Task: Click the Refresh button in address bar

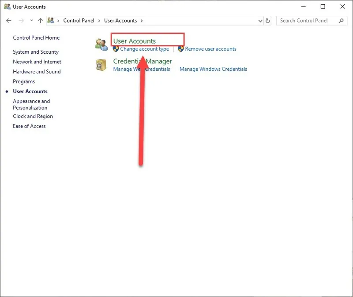Action: click(x=268, y=21)
